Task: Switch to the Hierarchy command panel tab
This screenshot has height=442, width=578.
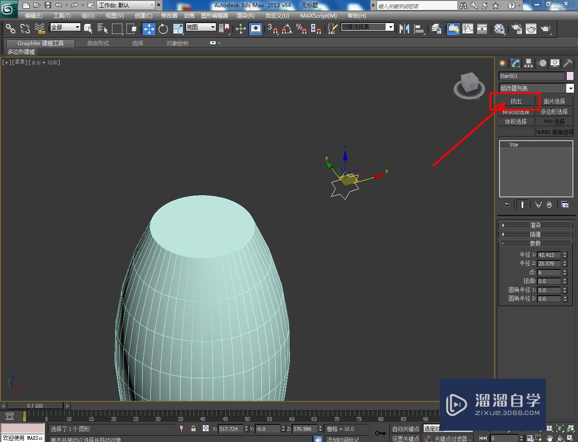Action: 529,63
